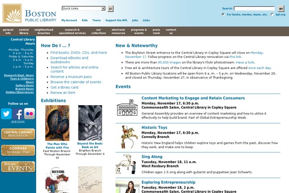Open 'Beyond the Book: Book as Art' title
Image resolution: width=289 pixels, height=193 pixels.
tap(90, 145)
